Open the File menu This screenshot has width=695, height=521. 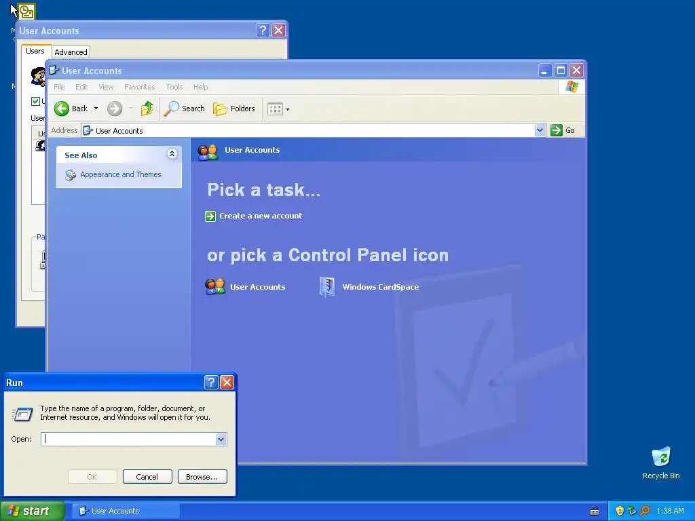pos(59,87)
